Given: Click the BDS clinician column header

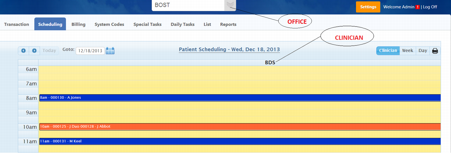Looking at the screenshot, I should [270, 62].
